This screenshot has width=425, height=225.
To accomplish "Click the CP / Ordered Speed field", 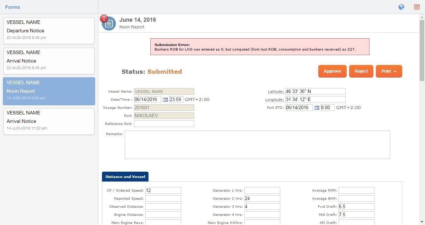I will click(x=163, y=190).
